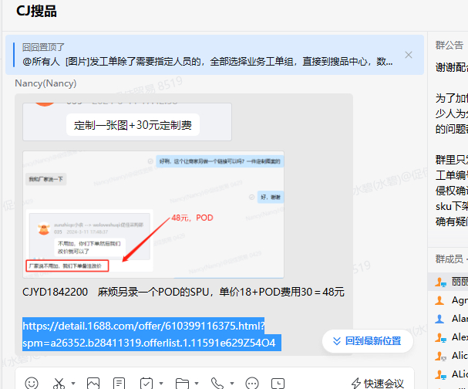Expand the folder options dropdown arrow

(196, 384)
